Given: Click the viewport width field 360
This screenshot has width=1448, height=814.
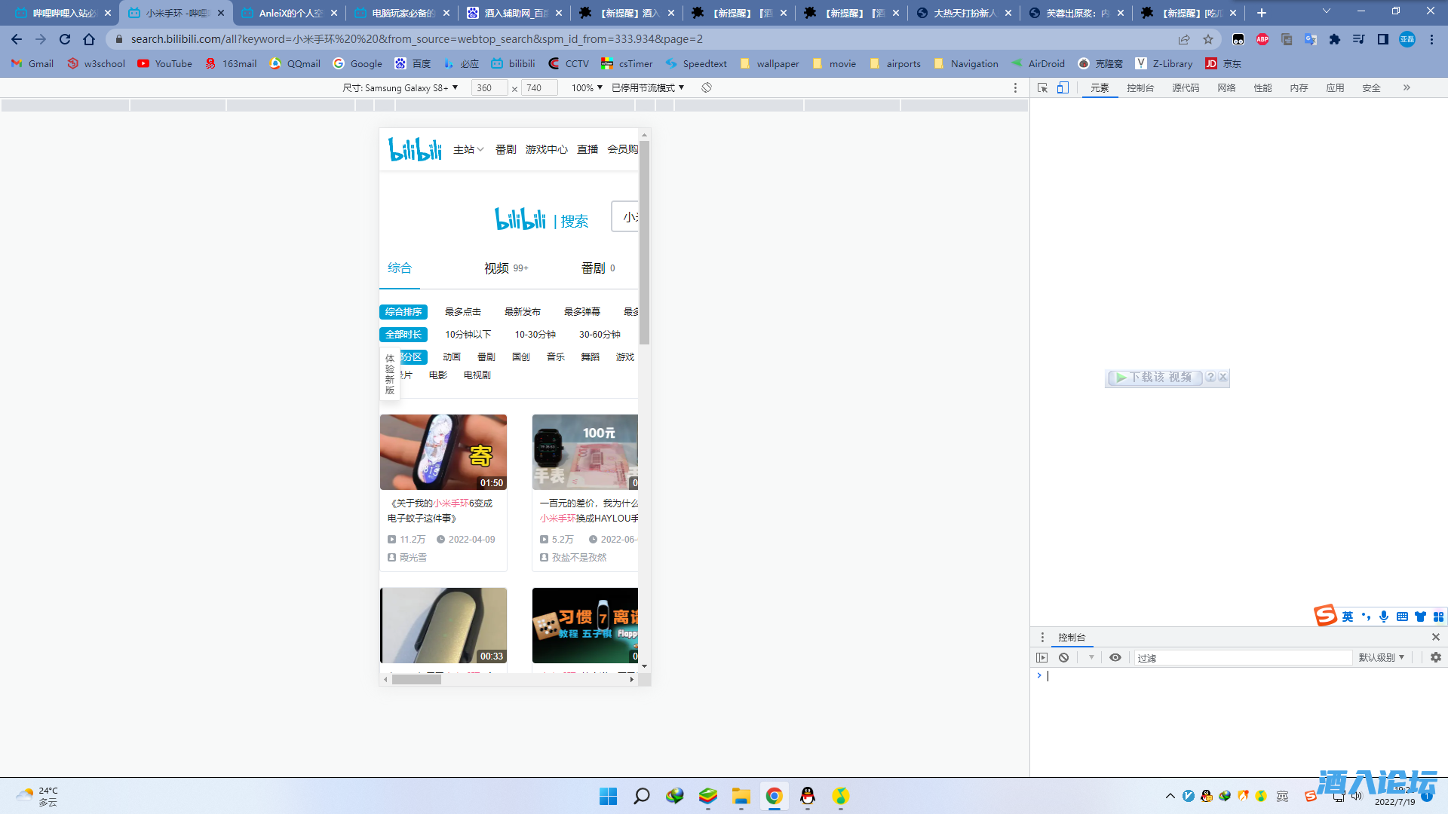Looking at the screenshot, I should [x=489, y=87].
